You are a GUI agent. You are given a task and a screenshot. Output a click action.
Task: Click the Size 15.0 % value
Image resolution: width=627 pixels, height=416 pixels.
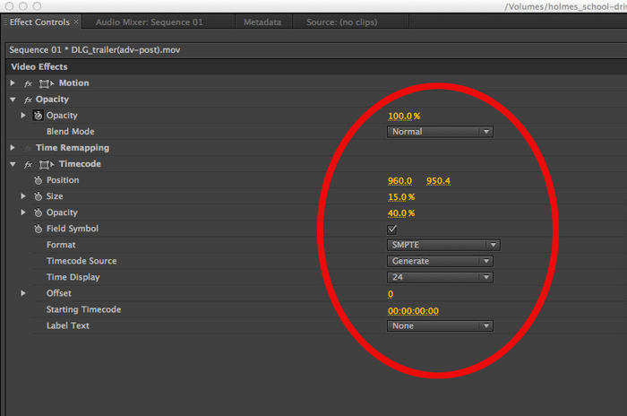point(401,197)
